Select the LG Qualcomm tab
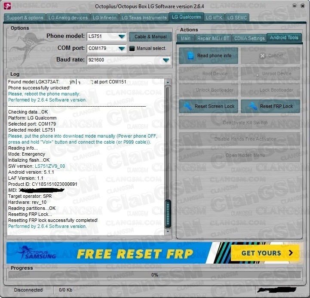The image size is (310, 298). 186,17
